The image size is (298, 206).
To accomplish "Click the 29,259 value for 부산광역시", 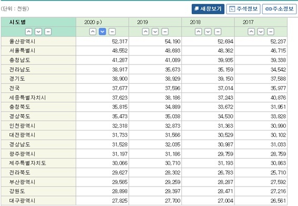I will [x=172, y=182].
